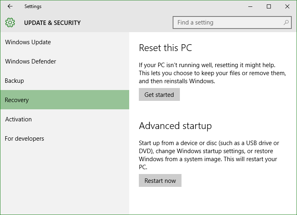Minimize the Settings window

(250, 6)
